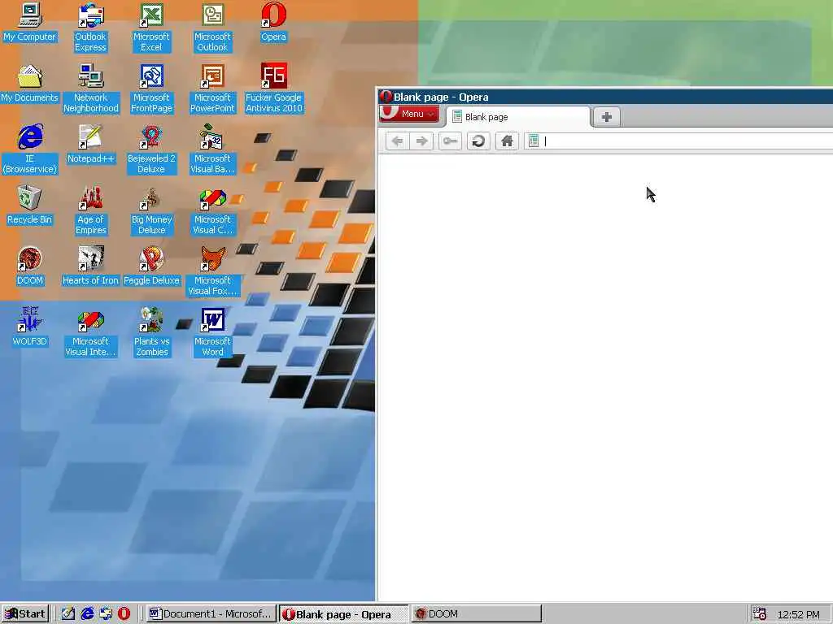Open the Opera password wand key button
The image size is (833, 624).
coord(450,141)
